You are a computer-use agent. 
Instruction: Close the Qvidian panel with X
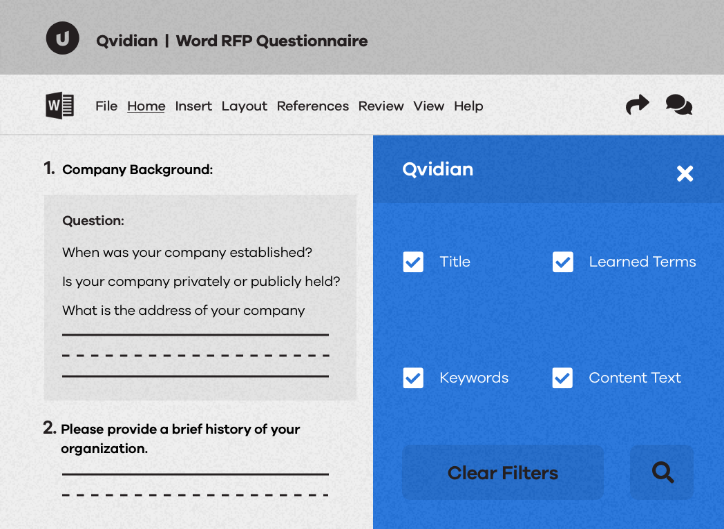tap(685, 173)
